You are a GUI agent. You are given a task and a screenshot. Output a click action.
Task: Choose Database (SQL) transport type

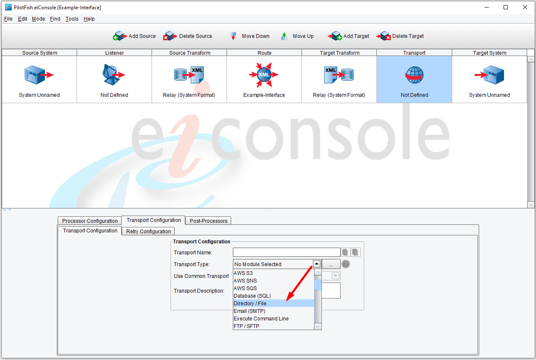[x=274, y=296]
